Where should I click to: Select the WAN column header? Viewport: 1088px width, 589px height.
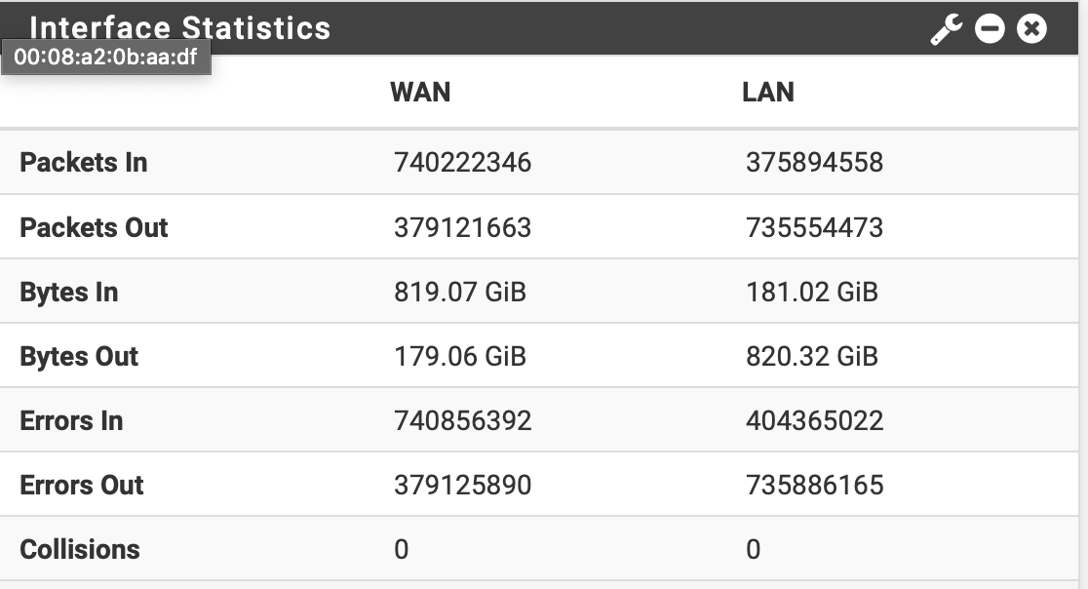tap(420, 92)
